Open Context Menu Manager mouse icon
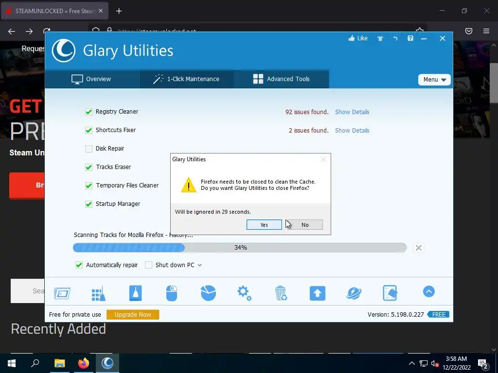The image size is (498, 373). pyautogui.click(x=172, y=293)
